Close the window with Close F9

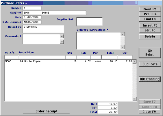[x=149, y=112]
